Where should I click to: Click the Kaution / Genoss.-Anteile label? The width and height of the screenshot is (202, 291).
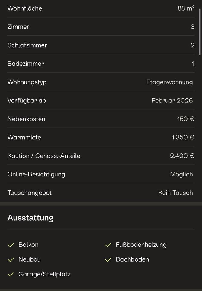pyautogui.click(x=44, y=156)
